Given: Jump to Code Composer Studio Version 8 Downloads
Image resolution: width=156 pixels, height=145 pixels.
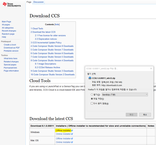Looking at the screenshot, I should [x=52, y=46].
